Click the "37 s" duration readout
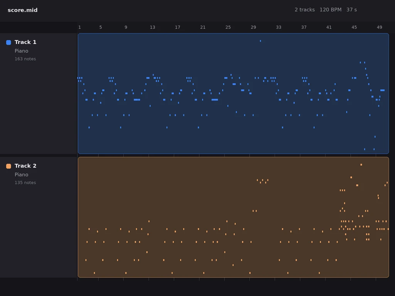This screenshot has width=395, height=296. tap(352, 10)
